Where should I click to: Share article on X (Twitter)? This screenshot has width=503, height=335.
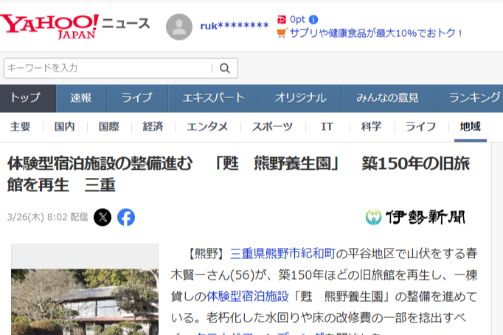(103, 217)
